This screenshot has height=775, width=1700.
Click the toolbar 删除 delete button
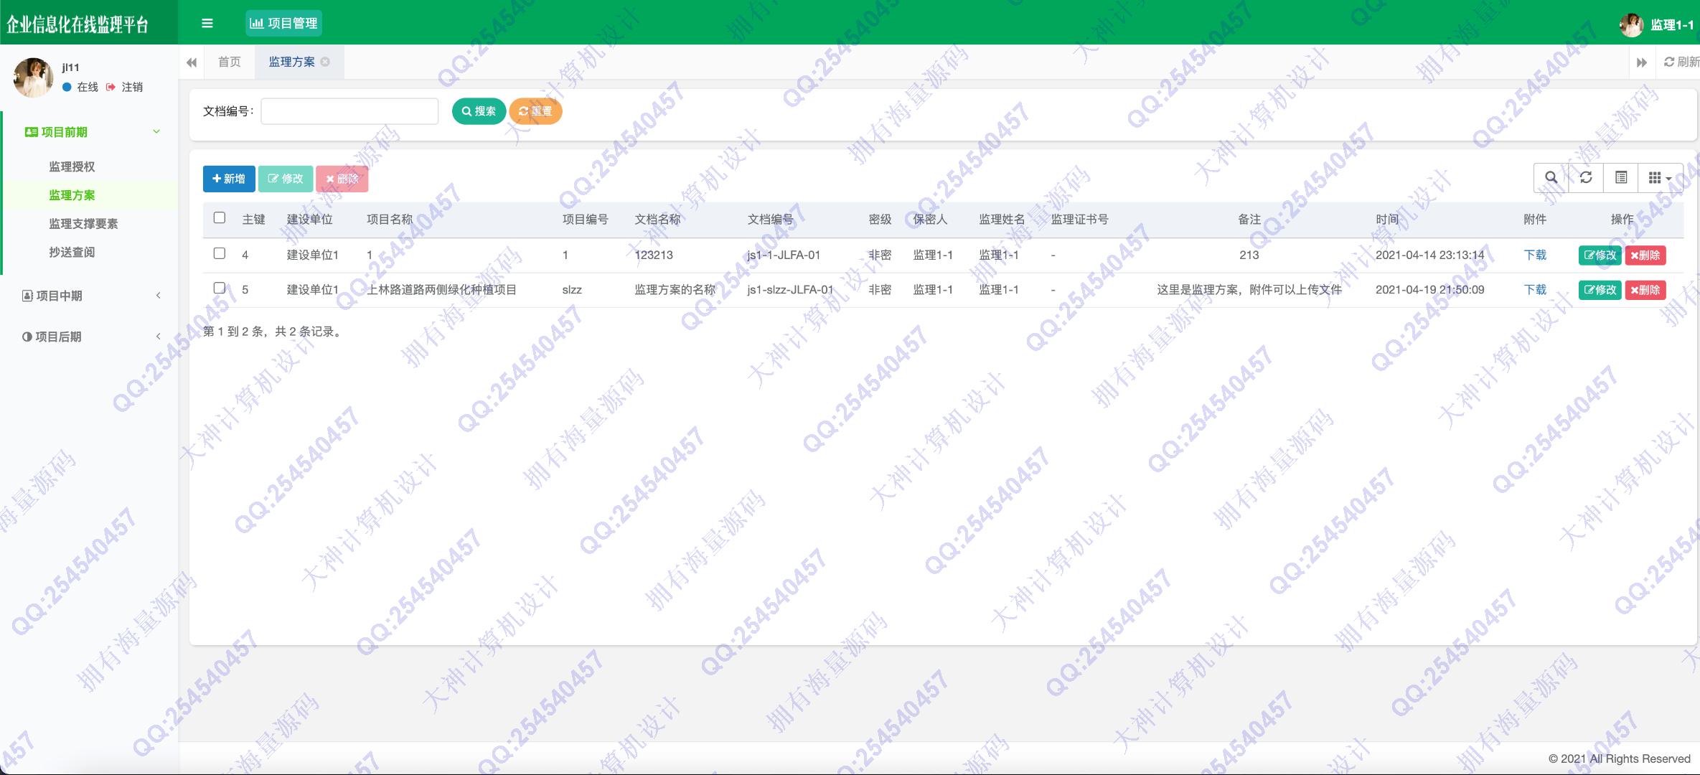342,179
